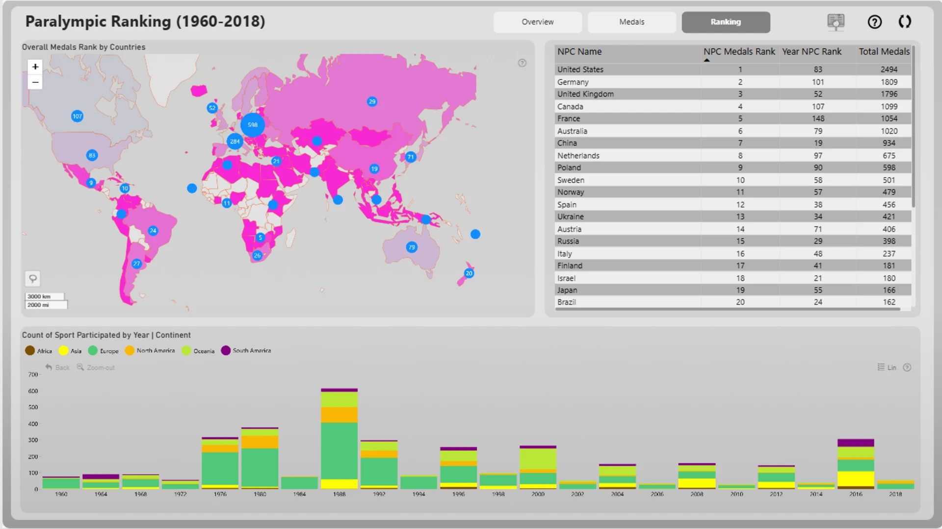Select the United States table row
The image size is (942, 529).
733,70
